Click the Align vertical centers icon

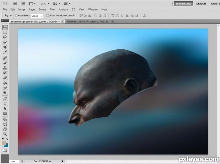pyautogui.click(x=85, y=16)
